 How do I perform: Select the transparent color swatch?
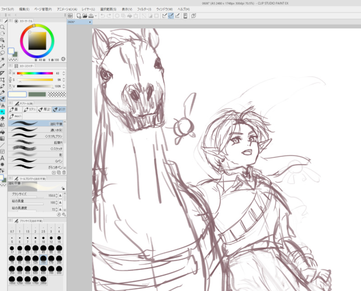coord(57,94)
